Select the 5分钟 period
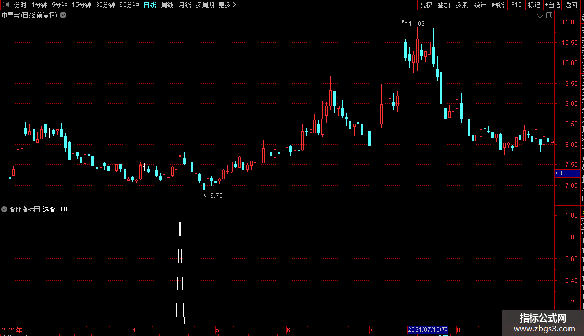The height and width of the screenshot is (336, 584). (59, 5)
